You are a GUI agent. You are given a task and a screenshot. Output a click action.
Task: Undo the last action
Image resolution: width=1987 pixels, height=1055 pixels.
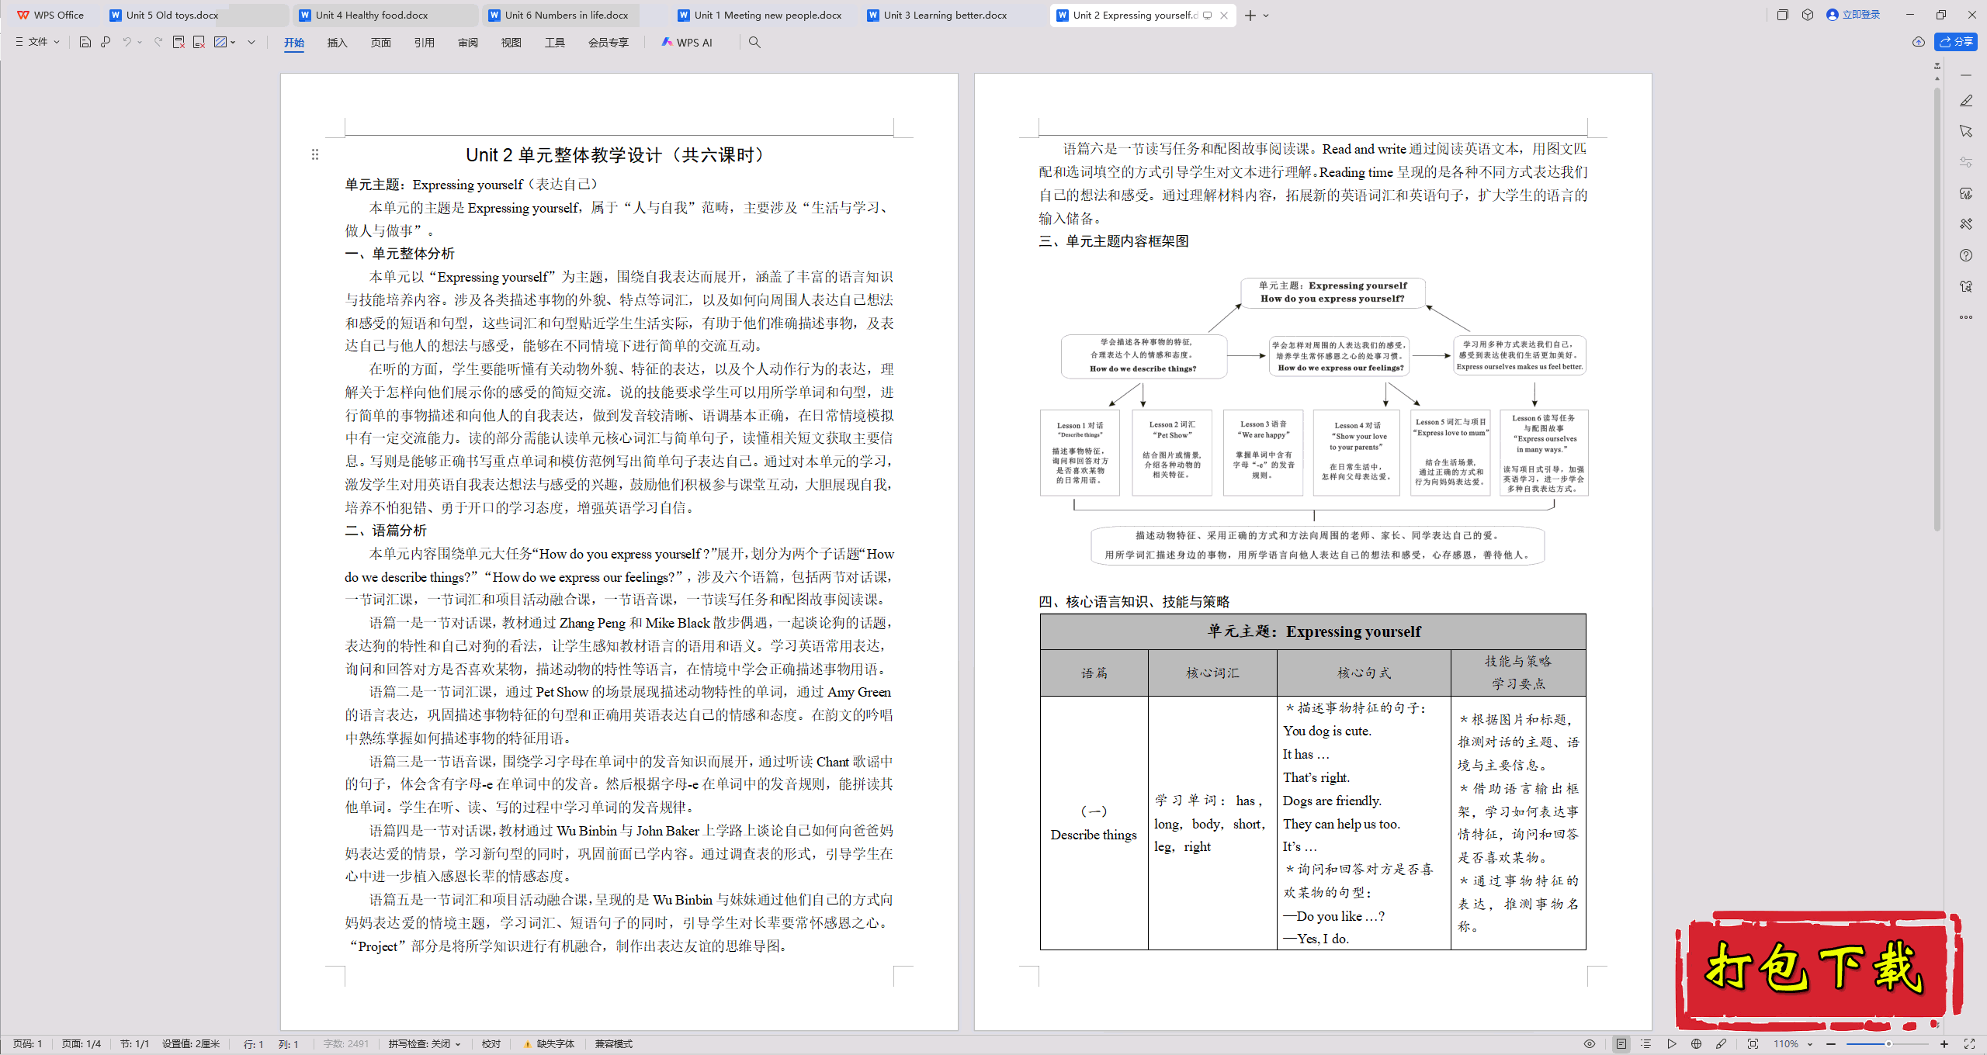click(127, 42)
